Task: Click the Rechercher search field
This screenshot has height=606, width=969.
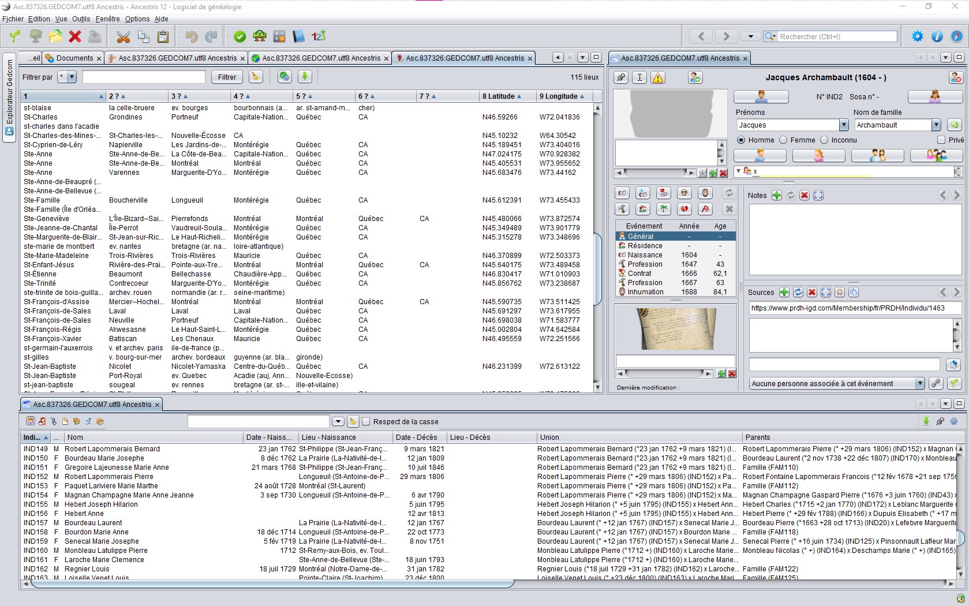Action: tap(837, 37)
